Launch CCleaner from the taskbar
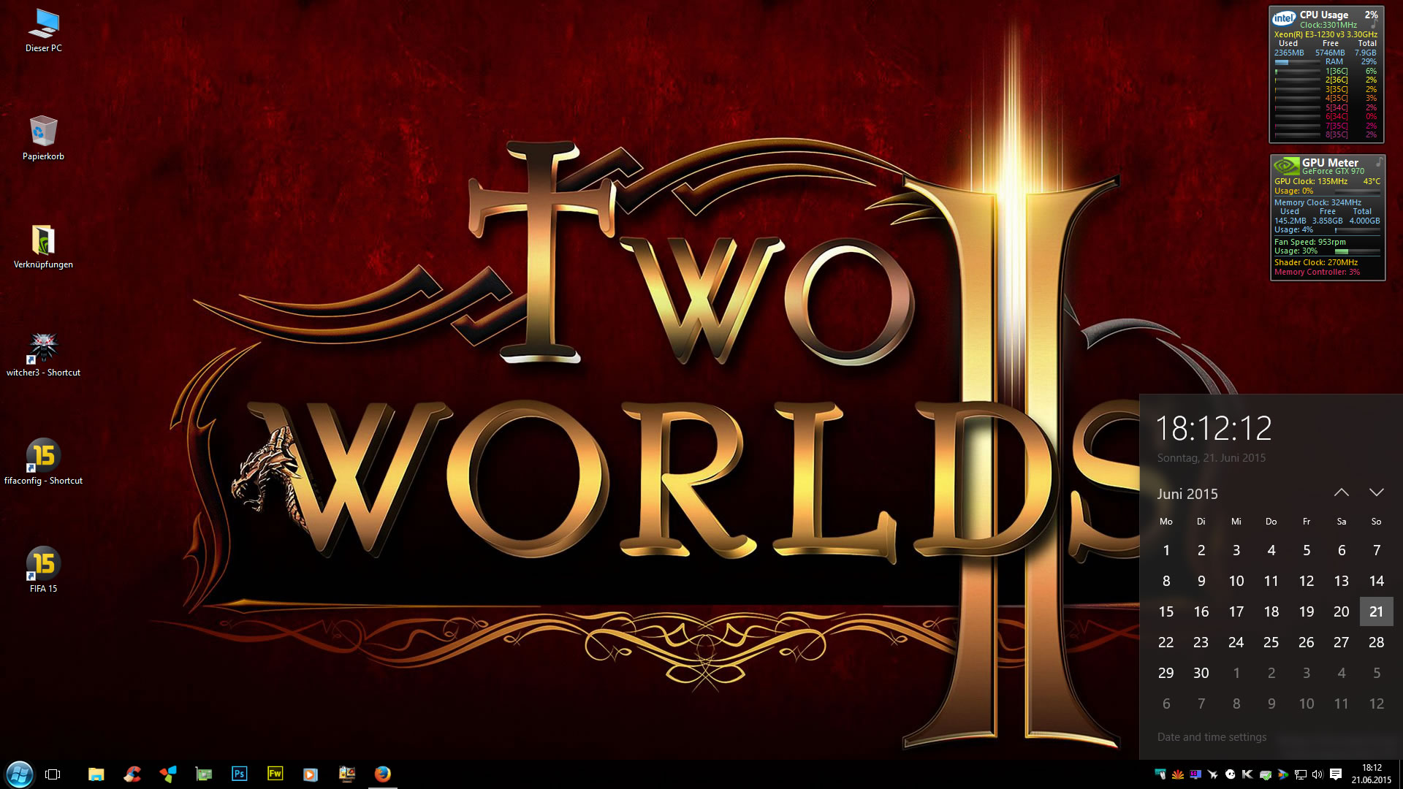This screenshot has height=789, width=1403. (132, 774)
